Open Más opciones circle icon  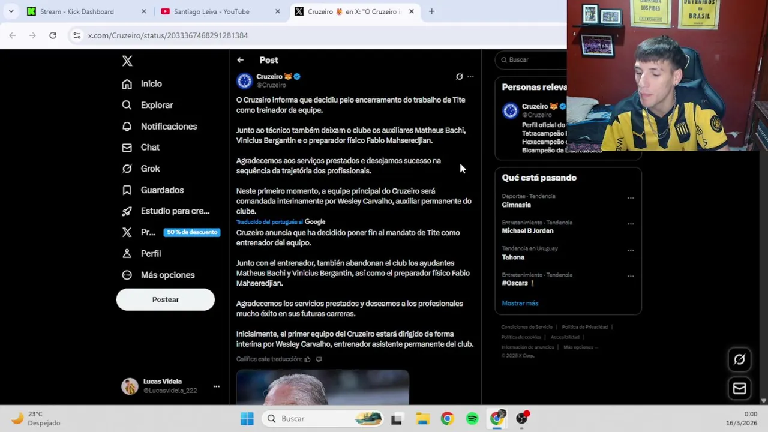[x=127, y=275]
